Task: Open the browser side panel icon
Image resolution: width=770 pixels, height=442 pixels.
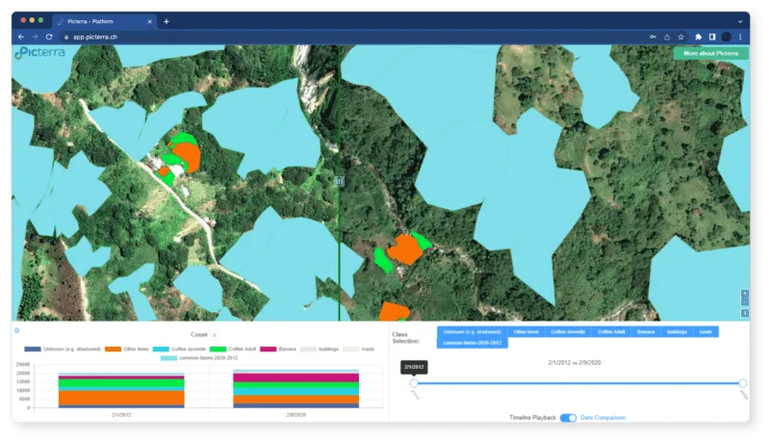Action: pos(712,37)
